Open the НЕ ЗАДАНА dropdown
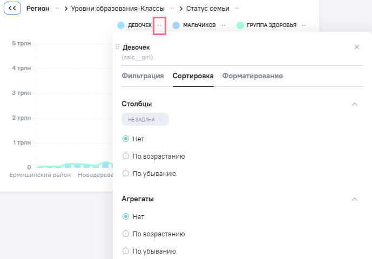Screen dimensions: 372x259 click(x=145, y=119)
